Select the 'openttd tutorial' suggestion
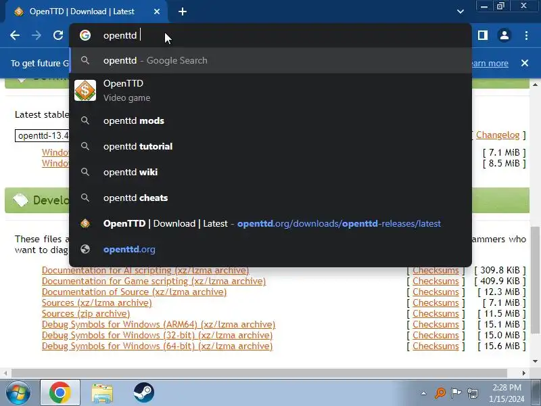541x406 pixels. click(x=270, y=146)
